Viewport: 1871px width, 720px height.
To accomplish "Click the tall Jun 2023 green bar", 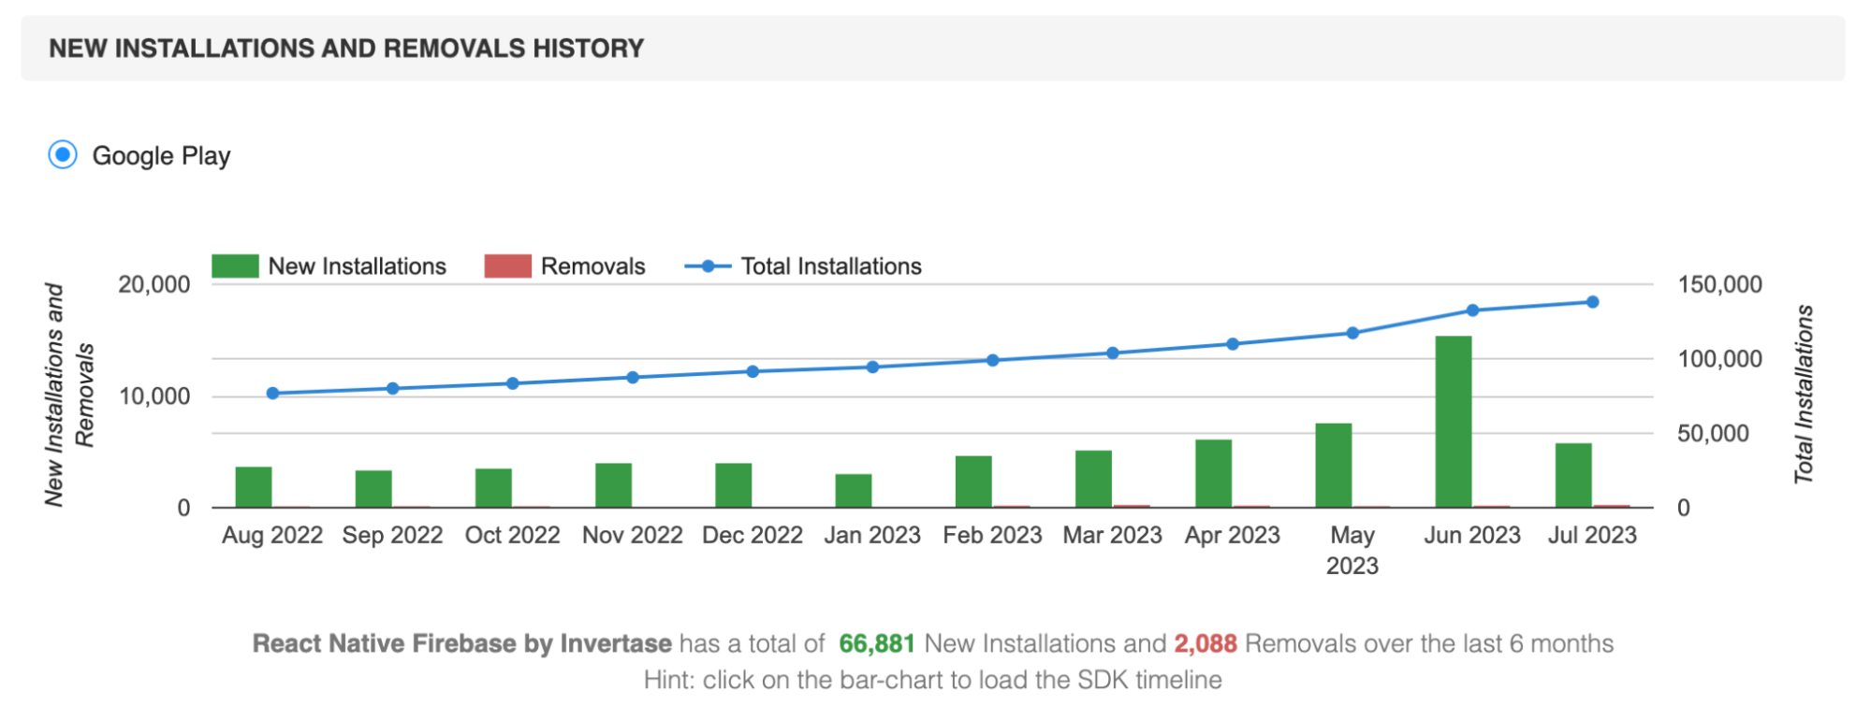I will pos(1454,422).
